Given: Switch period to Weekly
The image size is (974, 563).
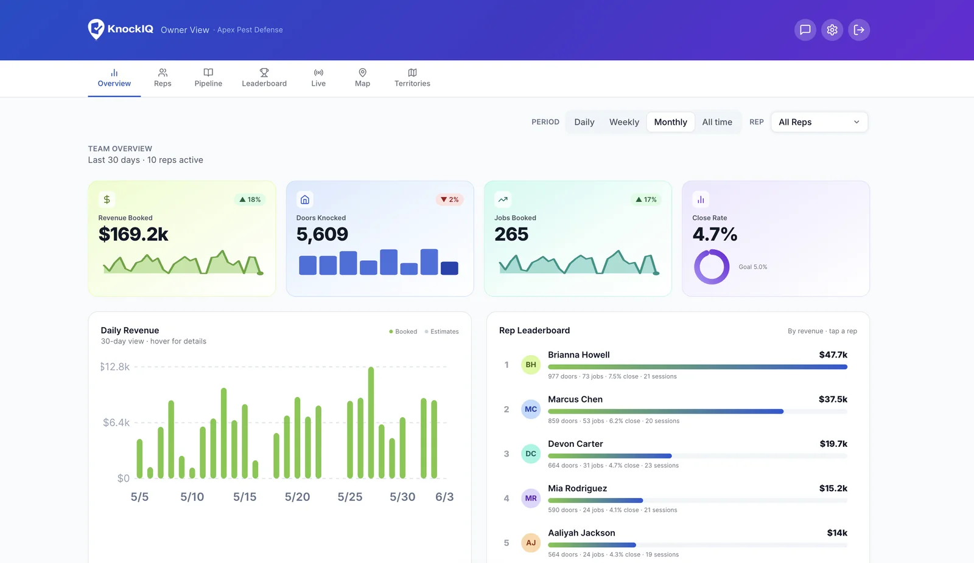Looking at the screenshot, I should (624, 122).
